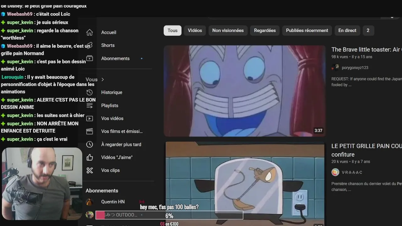
Task: Open porygonxyz123 channel avatar
Action: coord(335,67)
